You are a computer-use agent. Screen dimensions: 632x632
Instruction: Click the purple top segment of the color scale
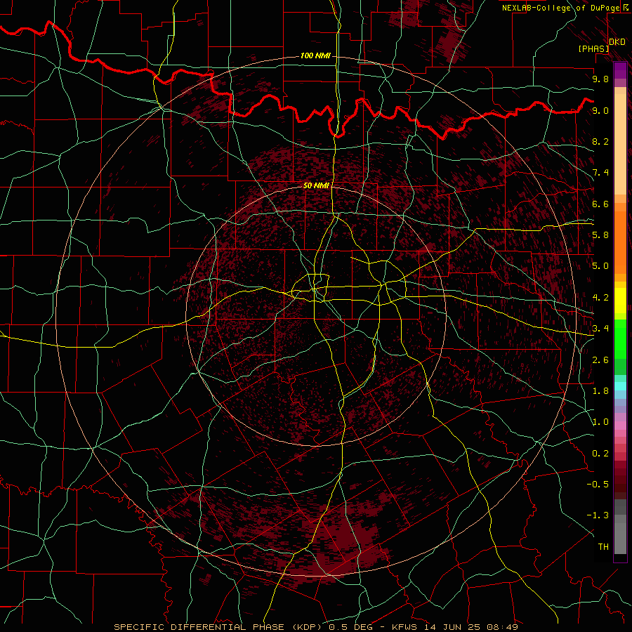tap(620, 70)
